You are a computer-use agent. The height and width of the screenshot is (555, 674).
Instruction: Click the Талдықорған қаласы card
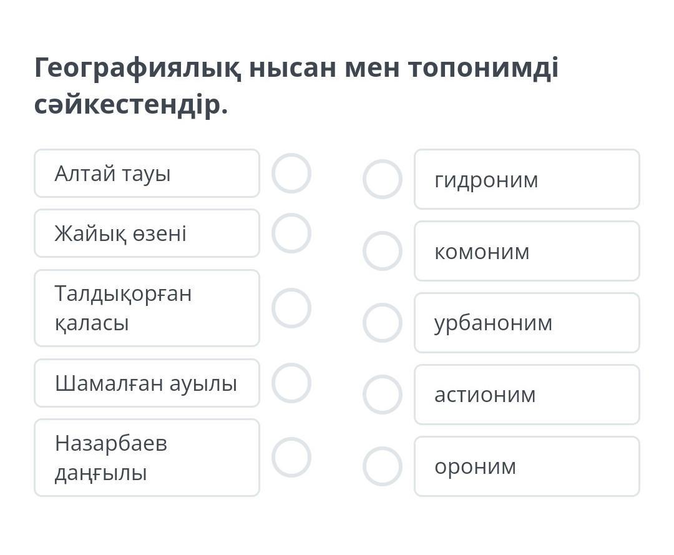(147, 308)
